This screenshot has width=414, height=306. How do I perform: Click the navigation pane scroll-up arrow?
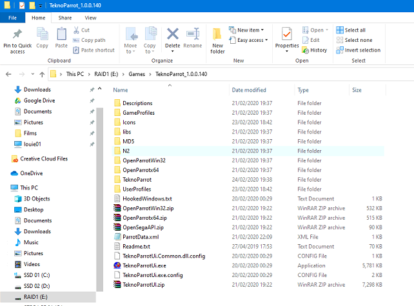[99, 89]
